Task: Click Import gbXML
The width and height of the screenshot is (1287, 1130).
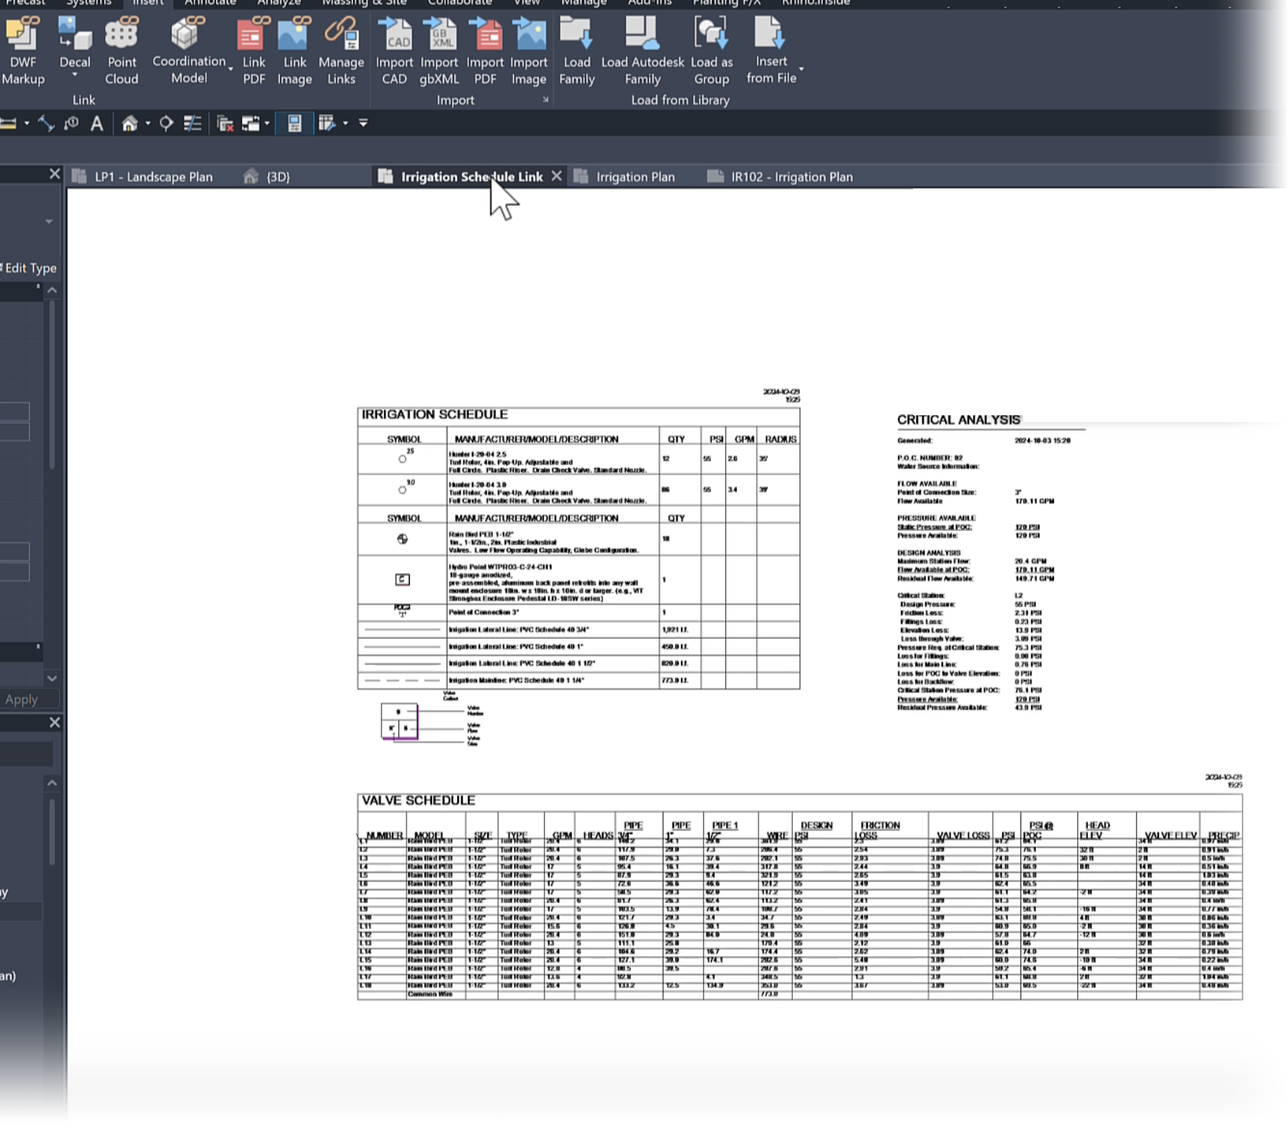Action: [439, 51]
